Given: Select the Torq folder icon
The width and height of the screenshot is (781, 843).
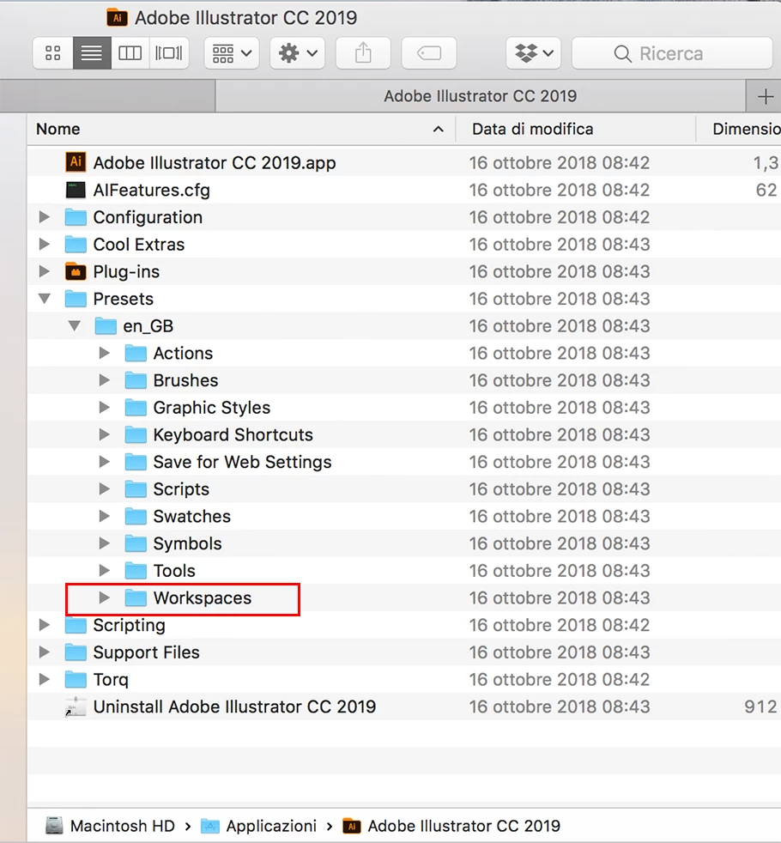Looking at the screenshot, I should click(x=76, y=679).
